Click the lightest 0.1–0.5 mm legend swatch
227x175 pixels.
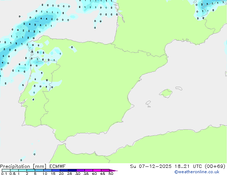(6, 170)
